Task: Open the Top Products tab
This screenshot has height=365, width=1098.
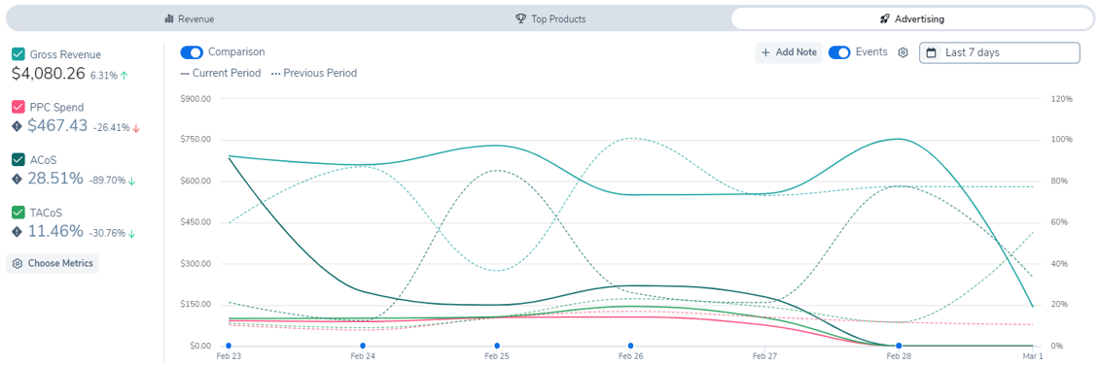Action: tap(550, 18)
